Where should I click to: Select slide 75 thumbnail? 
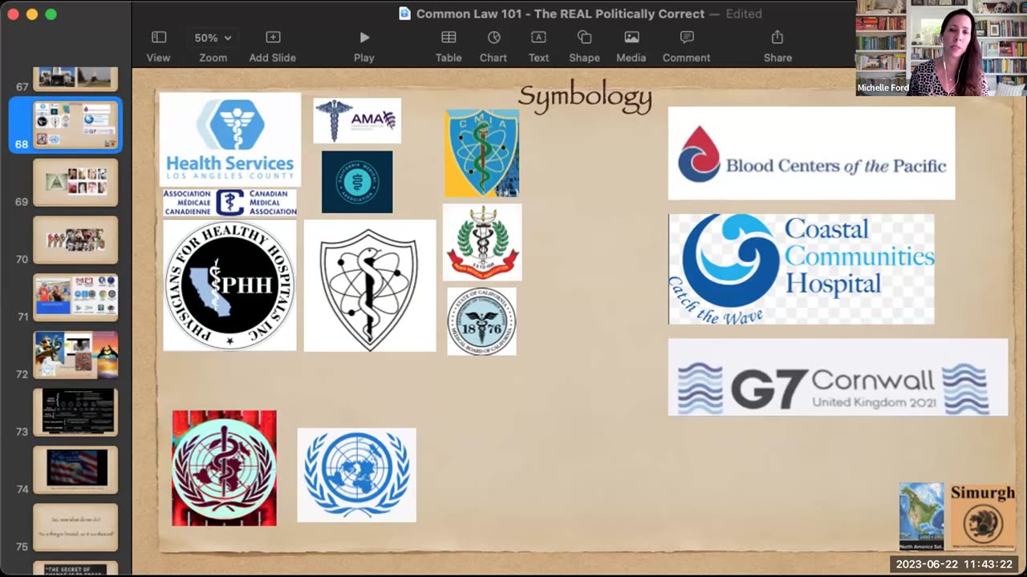click(x=75, y=527)
